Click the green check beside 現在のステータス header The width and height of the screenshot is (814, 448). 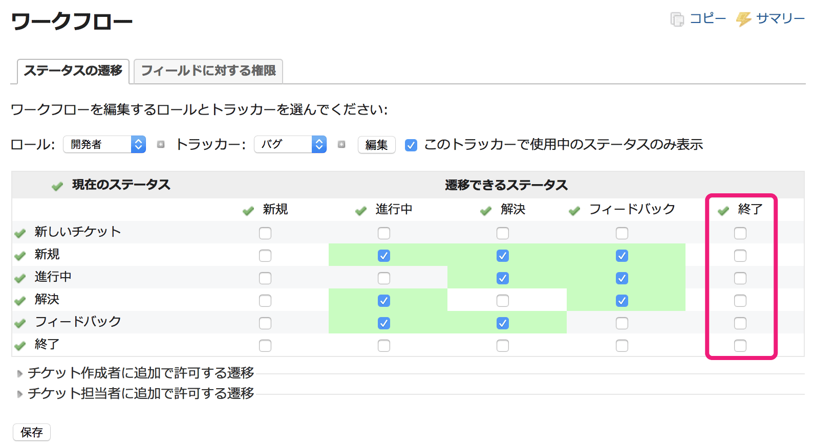pos(57,186)
